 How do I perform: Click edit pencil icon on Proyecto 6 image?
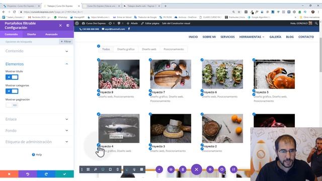[202, 60]
